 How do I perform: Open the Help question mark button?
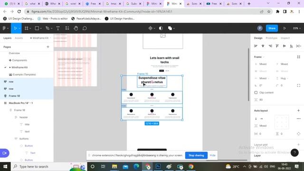(x=294, y=153)
